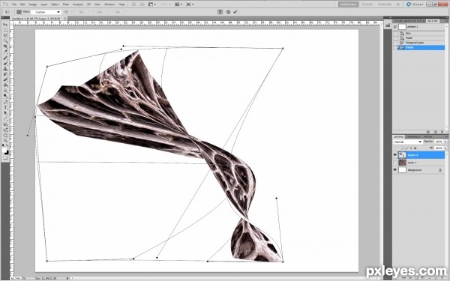Viewport: 450px width, 281px height.
Task: Open the Opacity slider arrow
Action: coord(445,142)
